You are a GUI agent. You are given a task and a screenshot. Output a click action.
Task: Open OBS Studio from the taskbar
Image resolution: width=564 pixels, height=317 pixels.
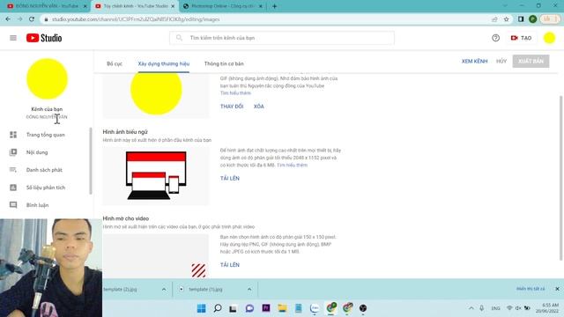click(363, 308)
